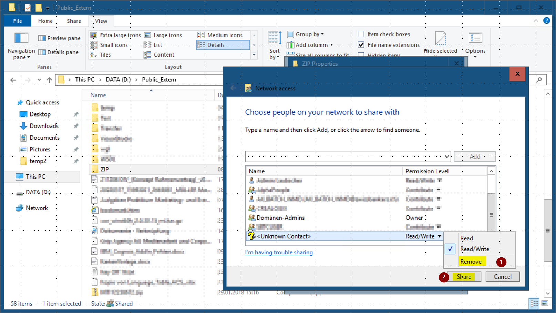Click the Explorer vertical scrollbar thumb

(548, 230)
